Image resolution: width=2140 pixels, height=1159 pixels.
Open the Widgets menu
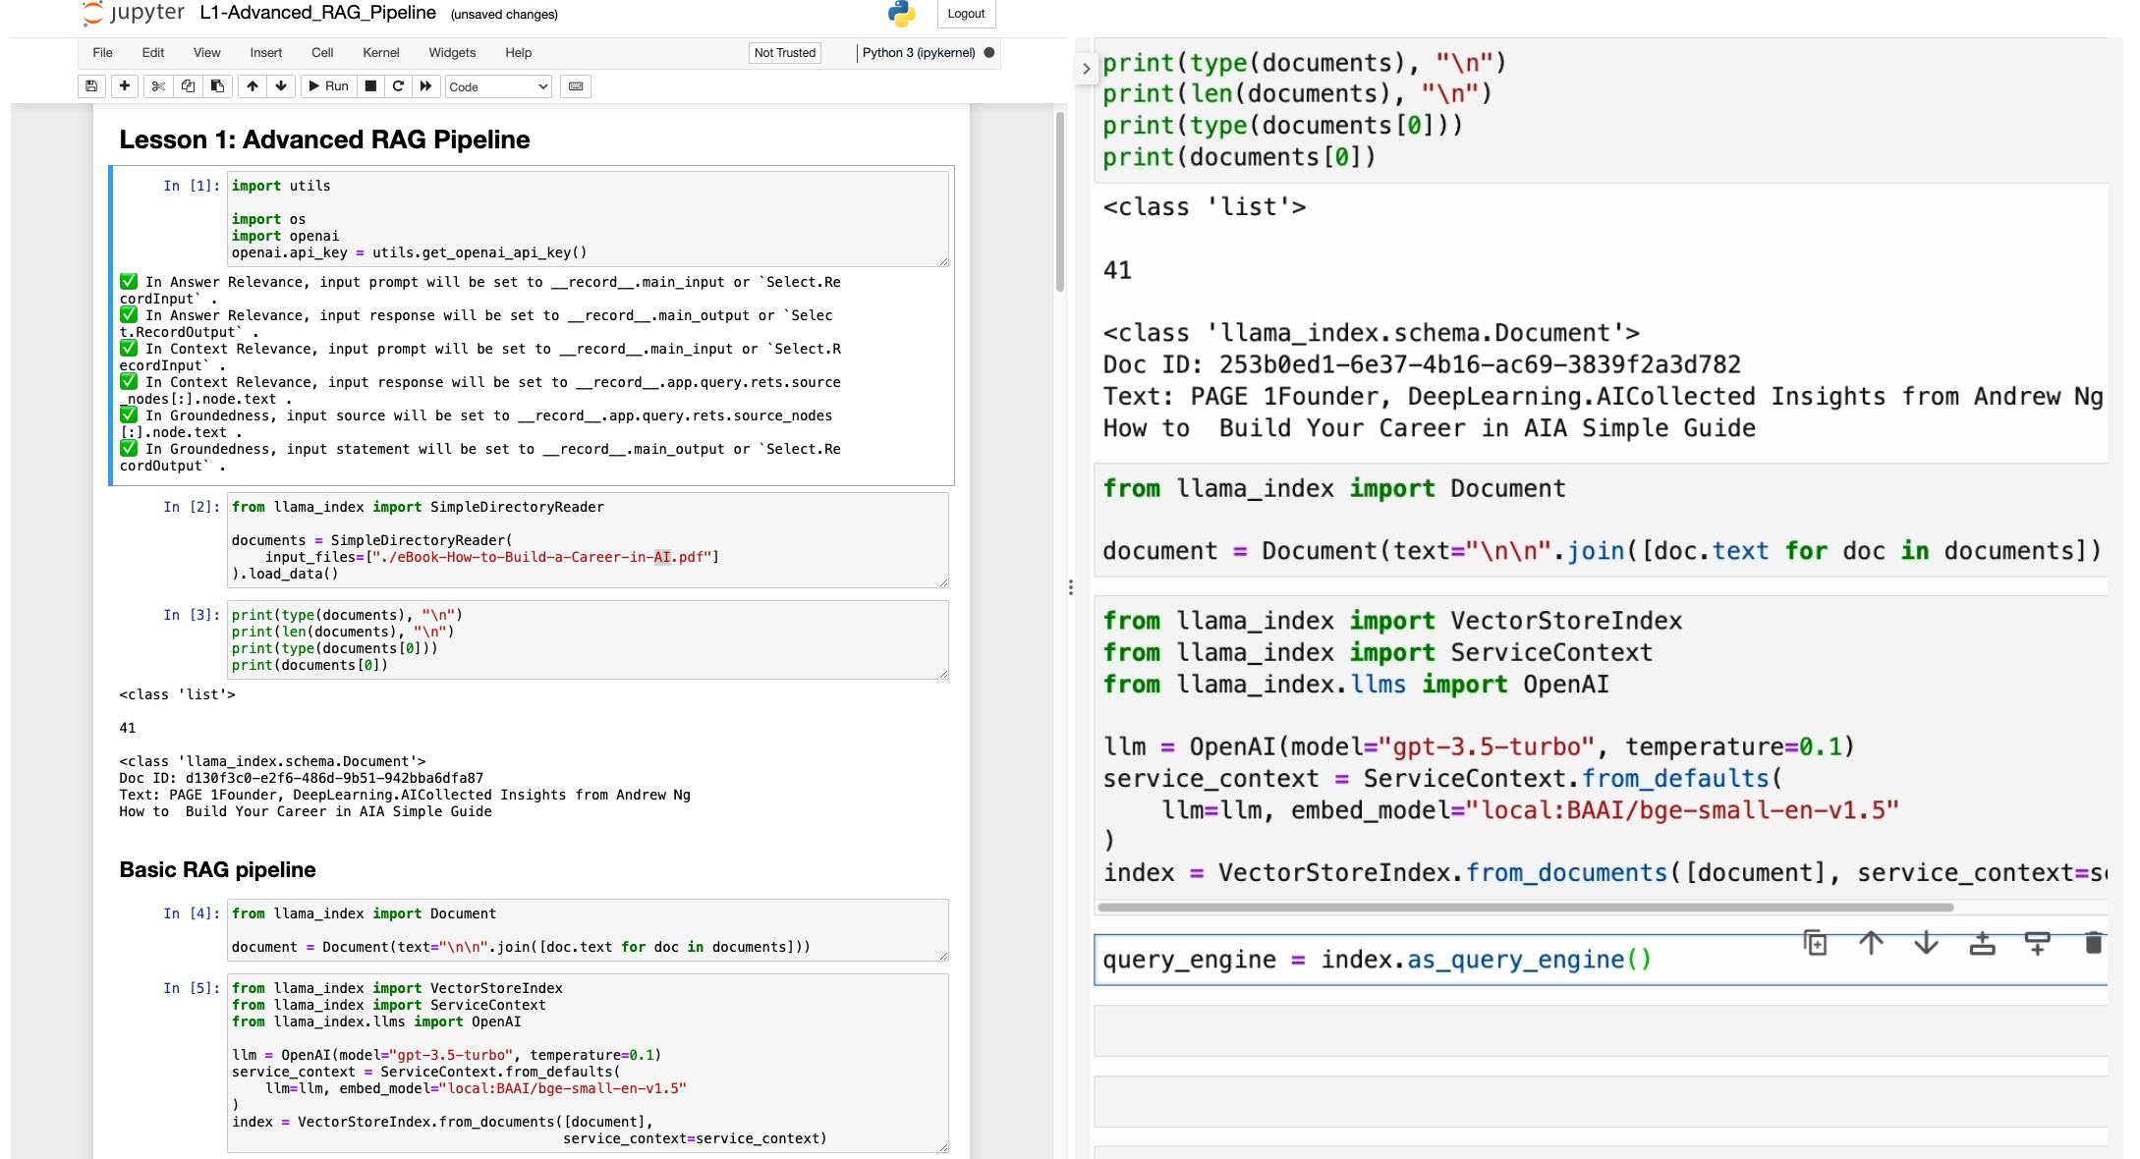(x=452, y=53)
